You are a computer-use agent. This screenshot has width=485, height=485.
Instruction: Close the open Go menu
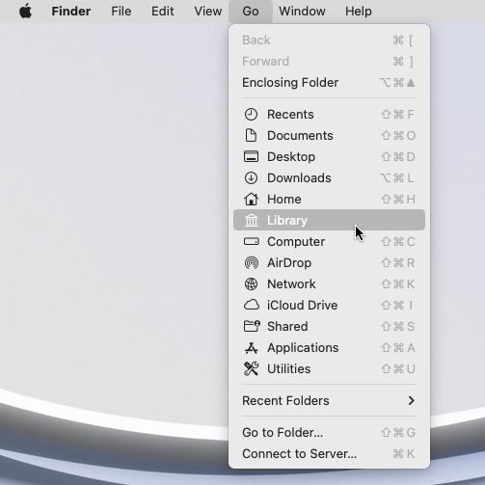coord(251,12)
